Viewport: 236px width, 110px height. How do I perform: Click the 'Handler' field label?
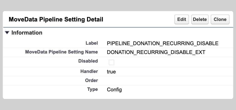coord(89,71)
